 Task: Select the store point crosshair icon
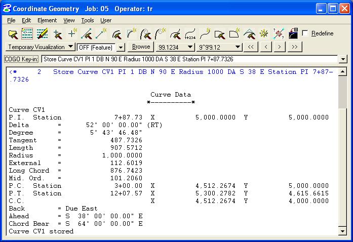[72, 33]
